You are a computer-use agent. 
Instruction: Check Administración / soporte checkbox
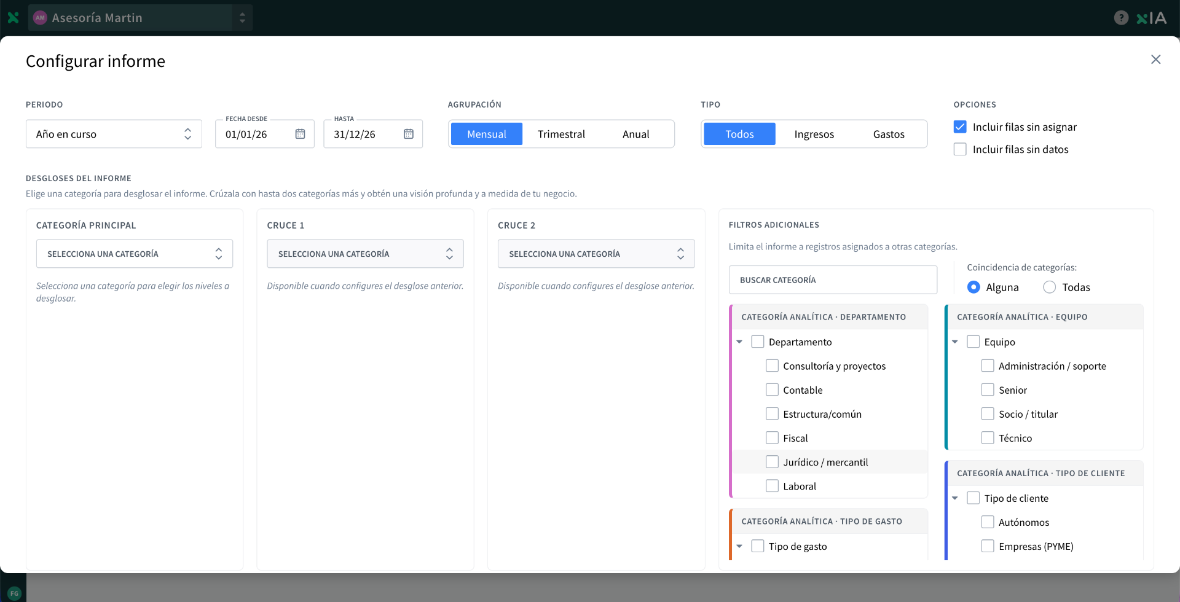(x=988, y=365)
